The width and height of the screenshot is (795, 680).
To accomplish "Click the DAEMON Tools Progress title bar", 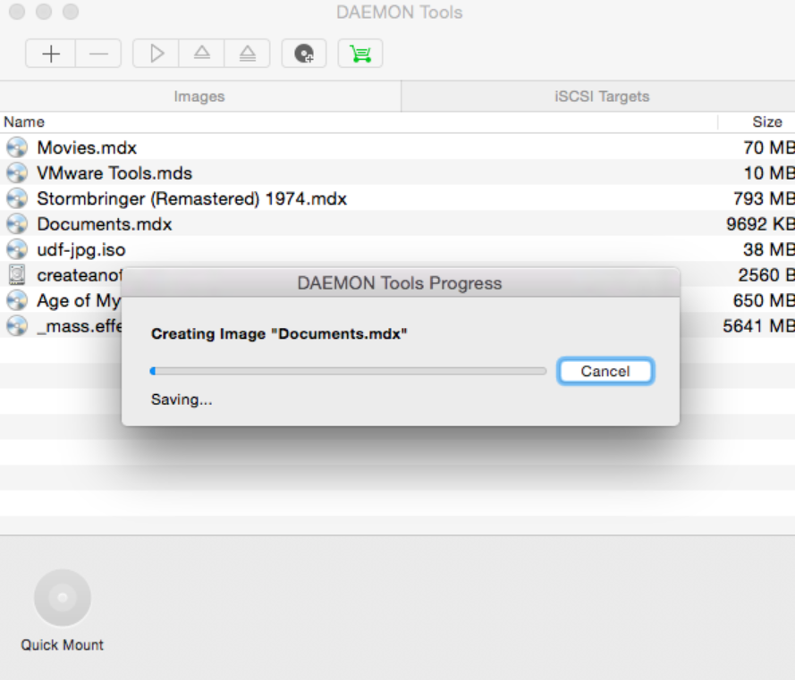I will [x=400, y=283].
